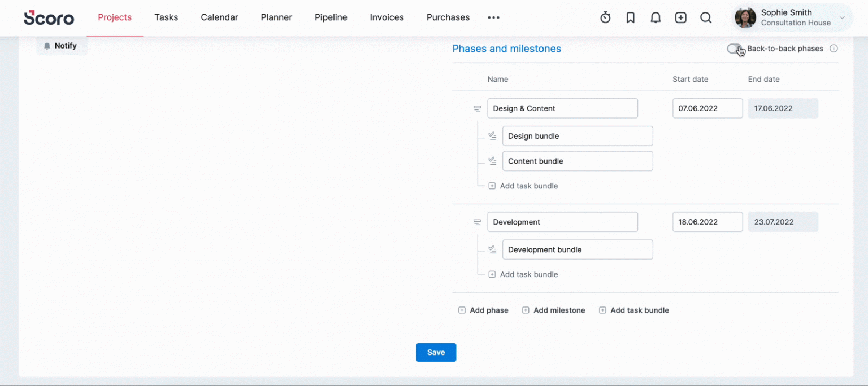Open the Invoices menu item
The image size is (868, 386).
(x=387, y=17)
